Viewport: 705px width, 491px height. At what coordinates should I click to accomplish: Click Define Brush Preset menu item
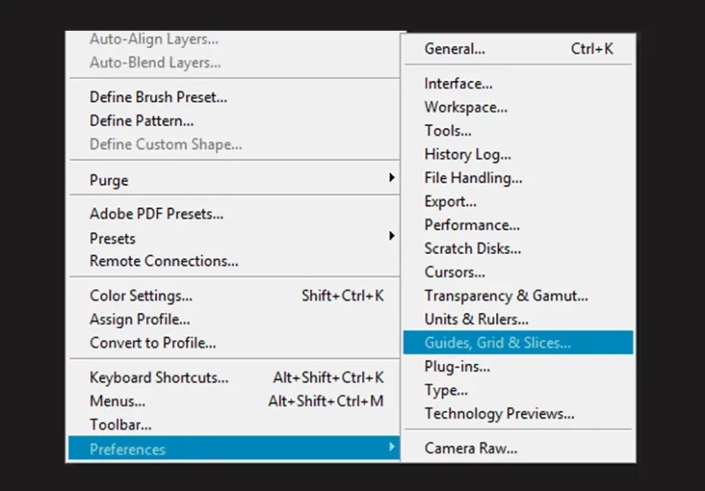(x=234, y=97)
